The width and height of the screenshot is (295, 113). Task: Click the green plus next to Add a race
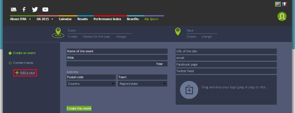point(17,73)
